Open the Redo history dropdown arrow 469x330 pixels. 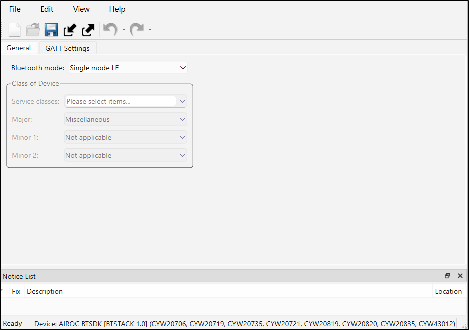pyautogui.click(x=150, y=30)
